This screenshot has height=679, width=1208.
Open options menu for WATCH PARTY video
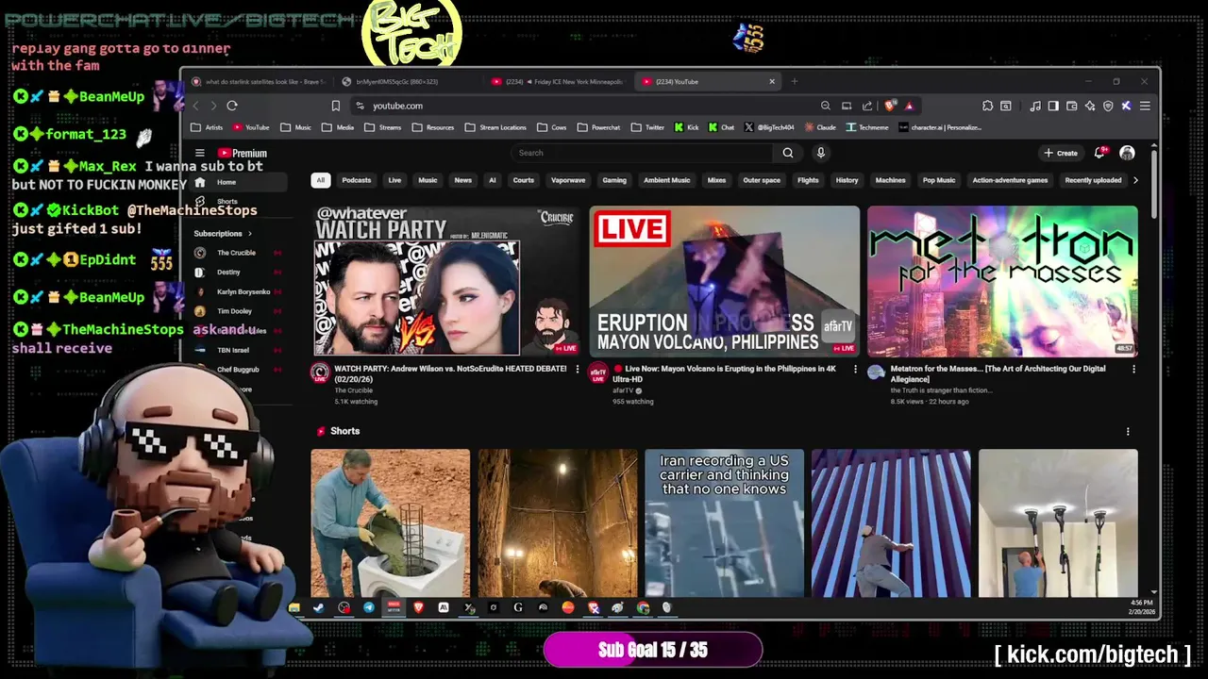[x=578, y=369]
